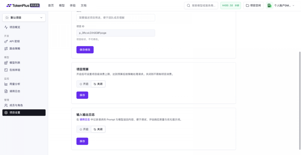Click the power icon in 输入输出日志 开启
The image size is (301, 155).
coord(81,129)
